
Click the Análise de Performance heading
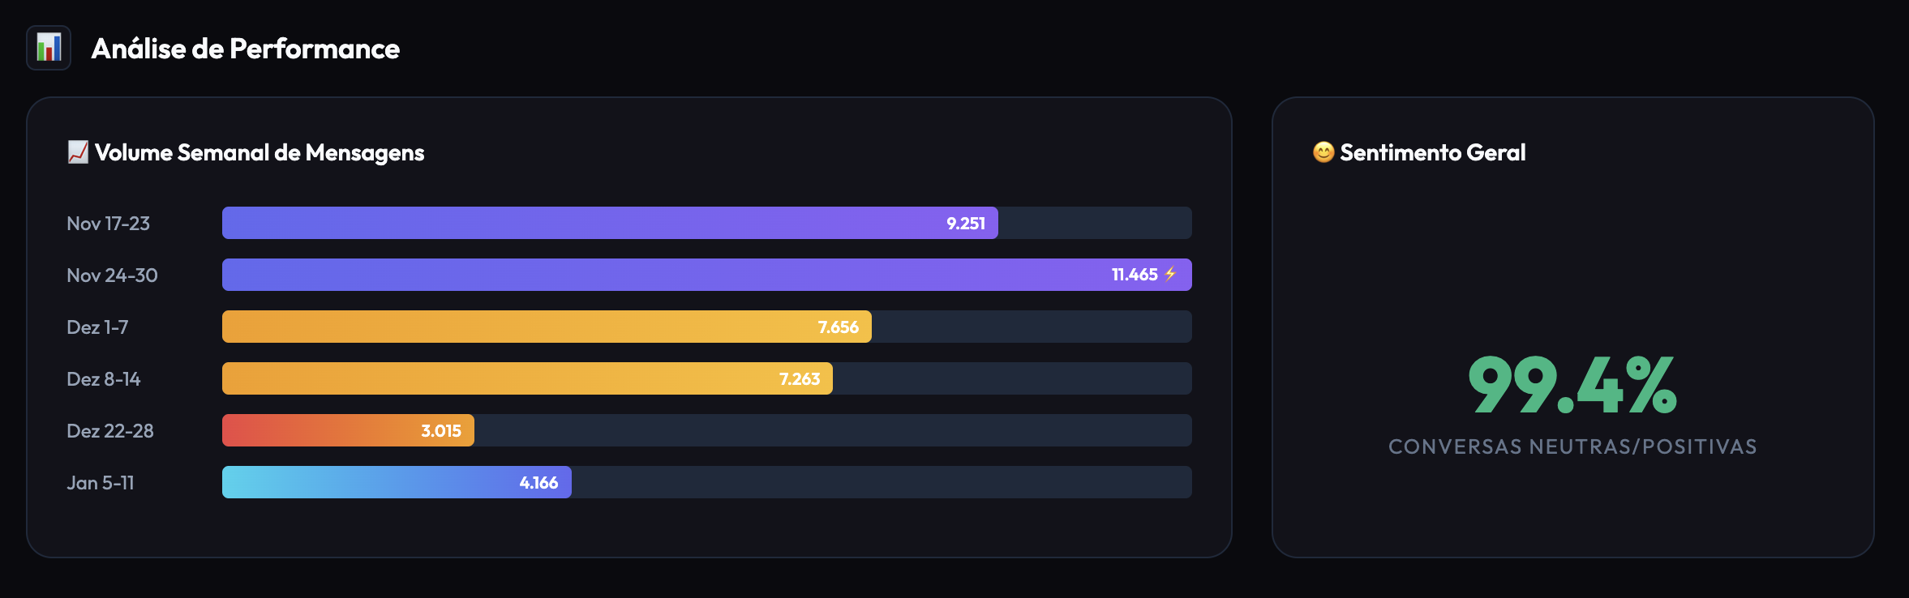[245, 49]
